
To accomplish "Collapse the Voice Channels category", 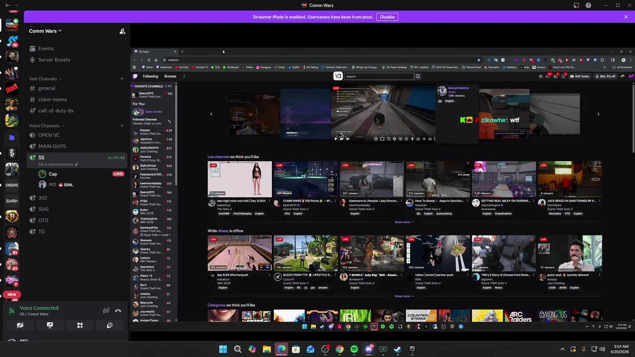I will click(x=47, y=125).
